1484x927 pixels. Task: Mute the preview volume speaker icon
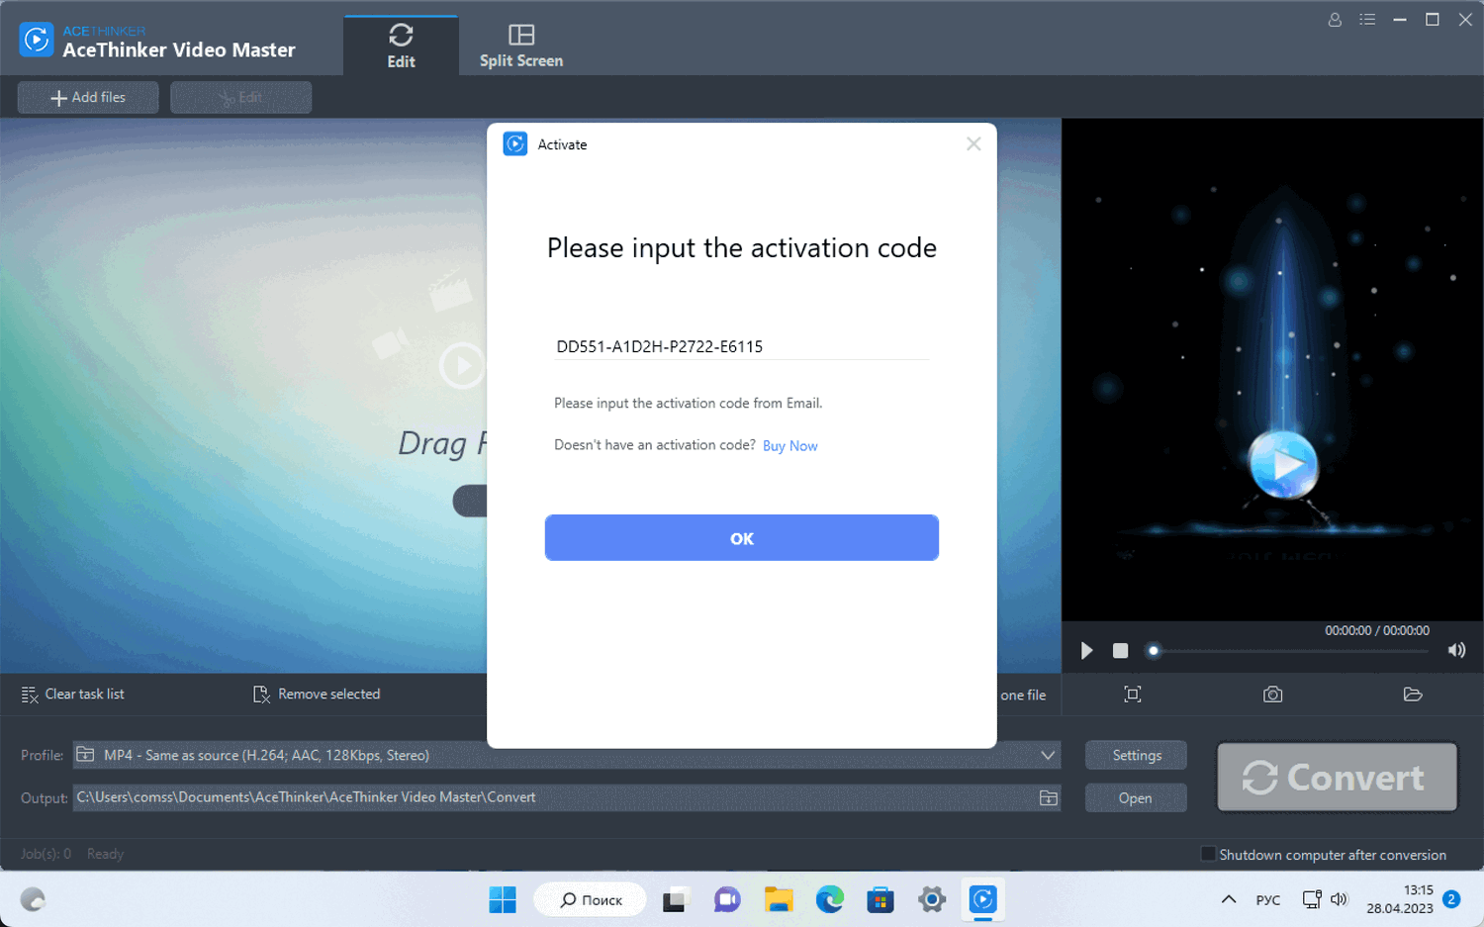pyautogui.click(x=1456, y=650)
